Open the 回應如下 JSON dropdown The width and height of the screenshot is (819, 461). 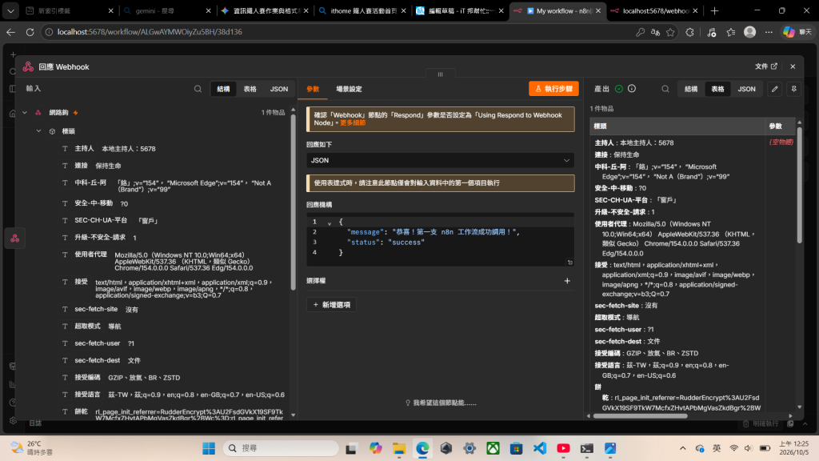pos(440,160)
